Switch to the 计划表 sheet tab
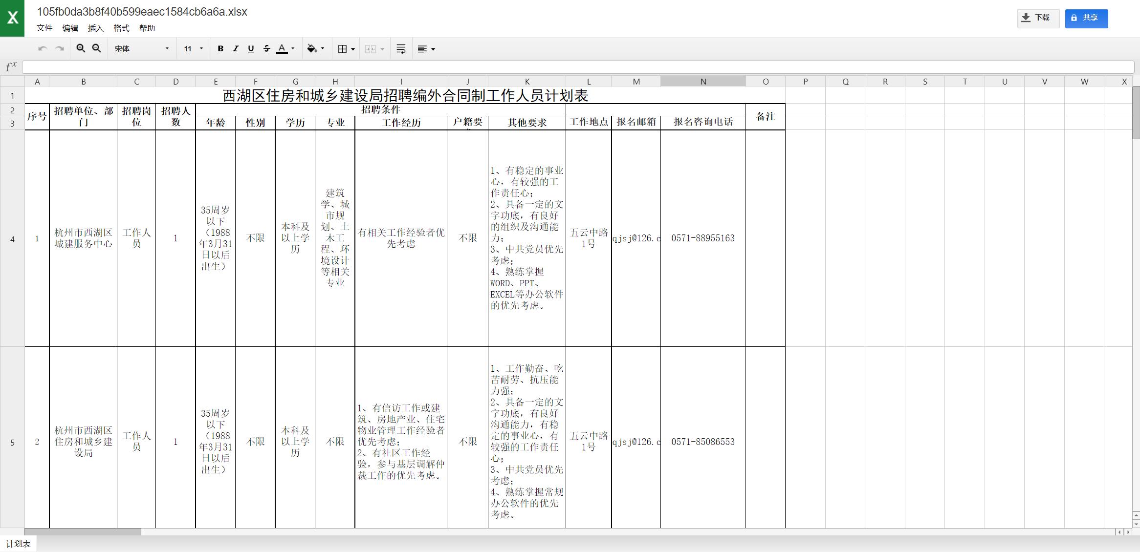This screenshot has height=552, width=1140. tap(18, 543)
